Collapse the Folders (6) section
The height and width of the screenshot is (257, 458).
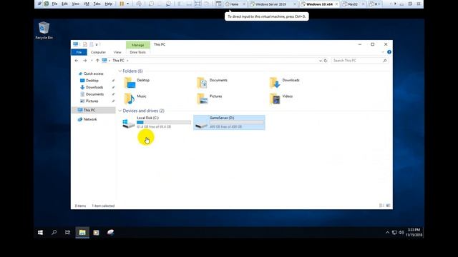pyautogui.click(x=120, y=71)
